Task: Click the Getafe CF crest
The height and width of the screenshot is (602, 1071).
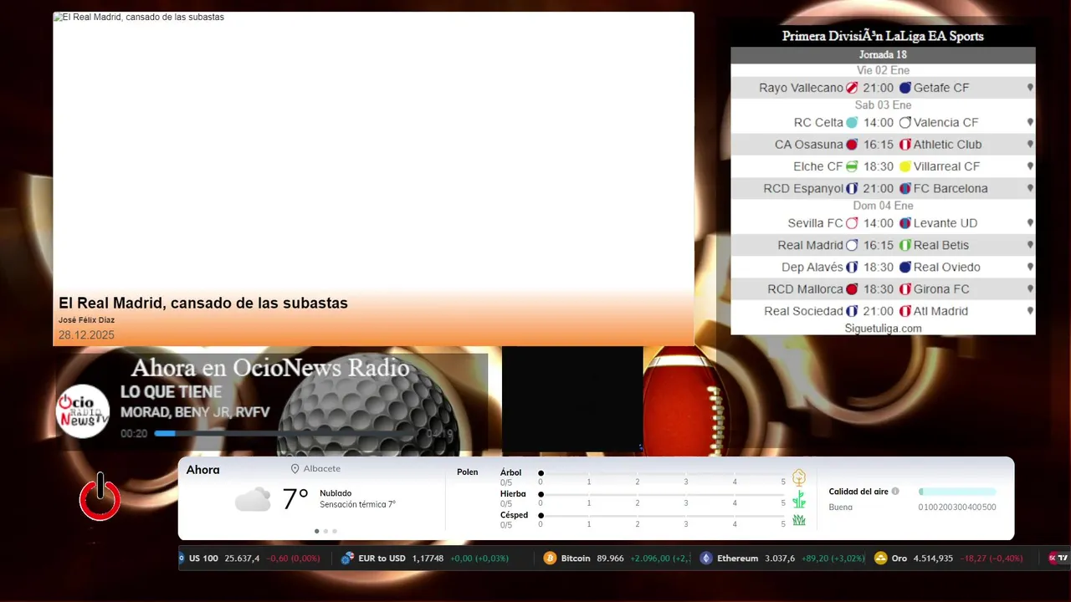Action: [904, 88]
